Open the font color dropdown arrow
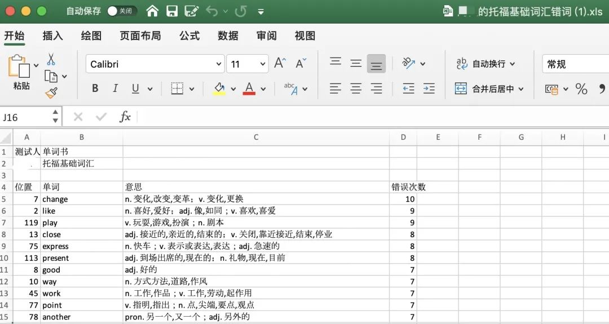The image size is (609, 324). [x=263, y=89]
